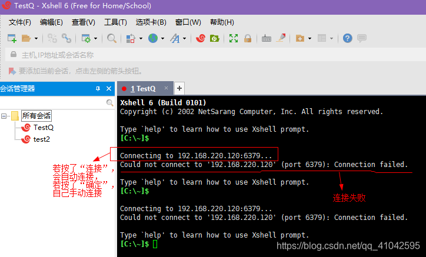Click the keyboard mapping icon

[x=266, y=39]
